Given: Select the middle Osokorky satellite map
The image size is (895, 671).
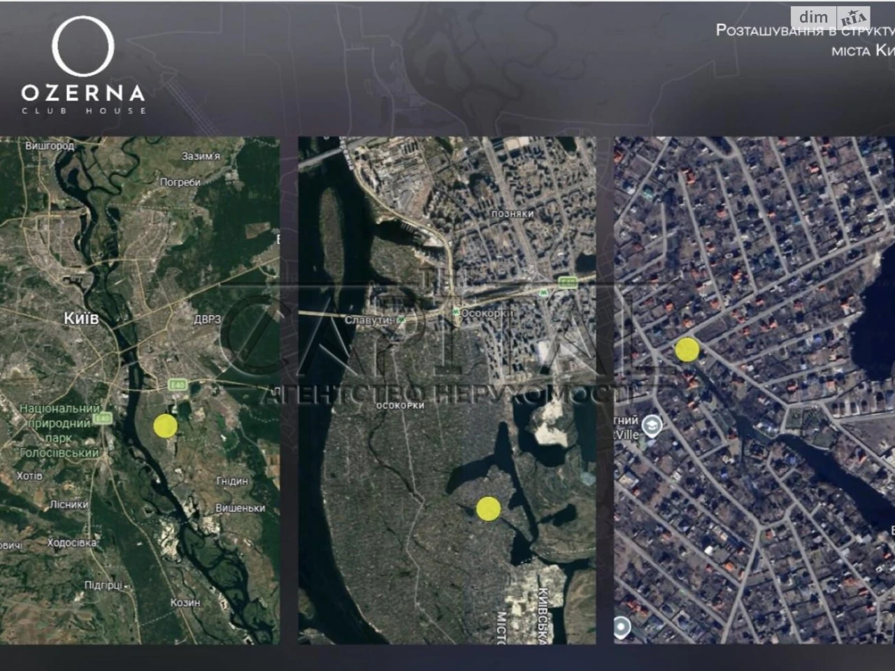Looking at the screenshot, I should 447,390.
